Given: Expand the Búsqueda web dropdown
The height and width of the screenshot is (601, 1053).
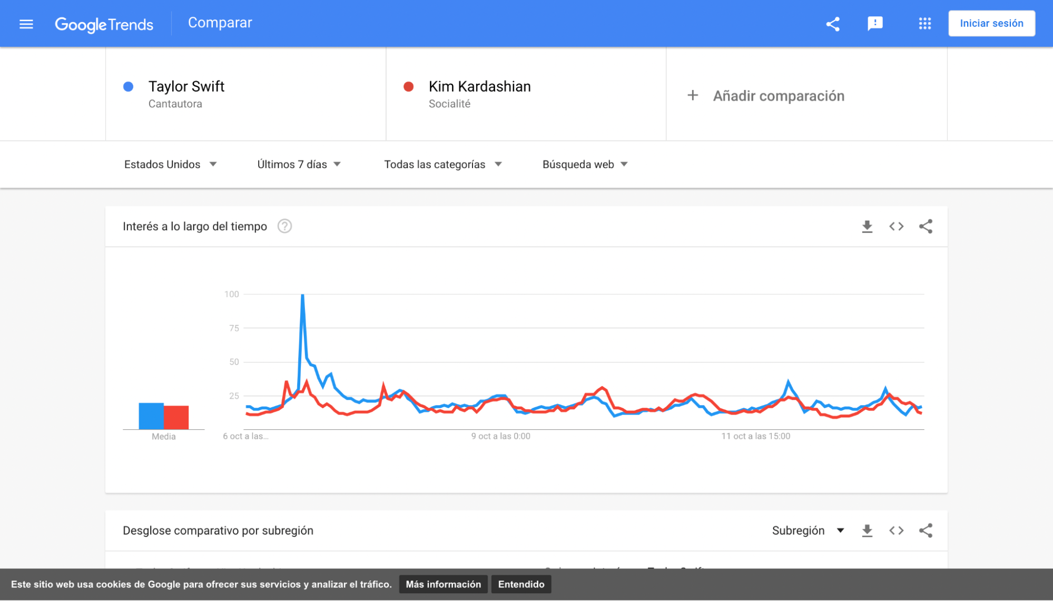Looking at the screenshot, I should point(585,164).
